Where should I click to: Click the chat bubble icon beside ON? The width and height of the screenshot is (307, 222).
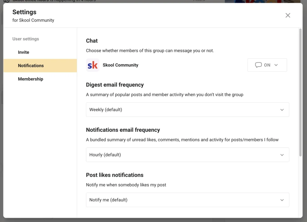(x=258, y=65)
